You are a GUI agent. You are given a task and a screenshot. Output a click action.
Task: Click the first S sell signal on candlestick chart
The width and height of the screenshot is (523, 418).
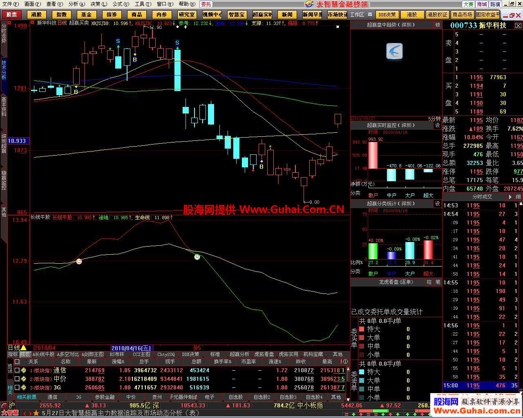pos(118,41)
